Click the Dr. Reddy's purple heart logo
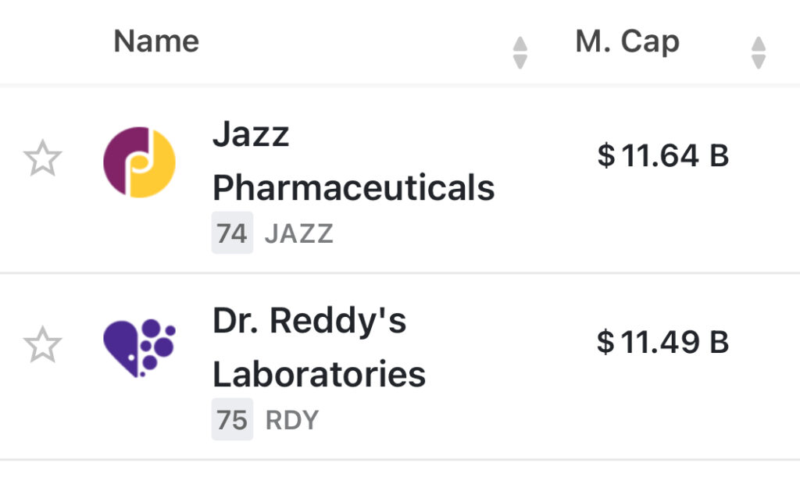 click(x=139, y=348)
